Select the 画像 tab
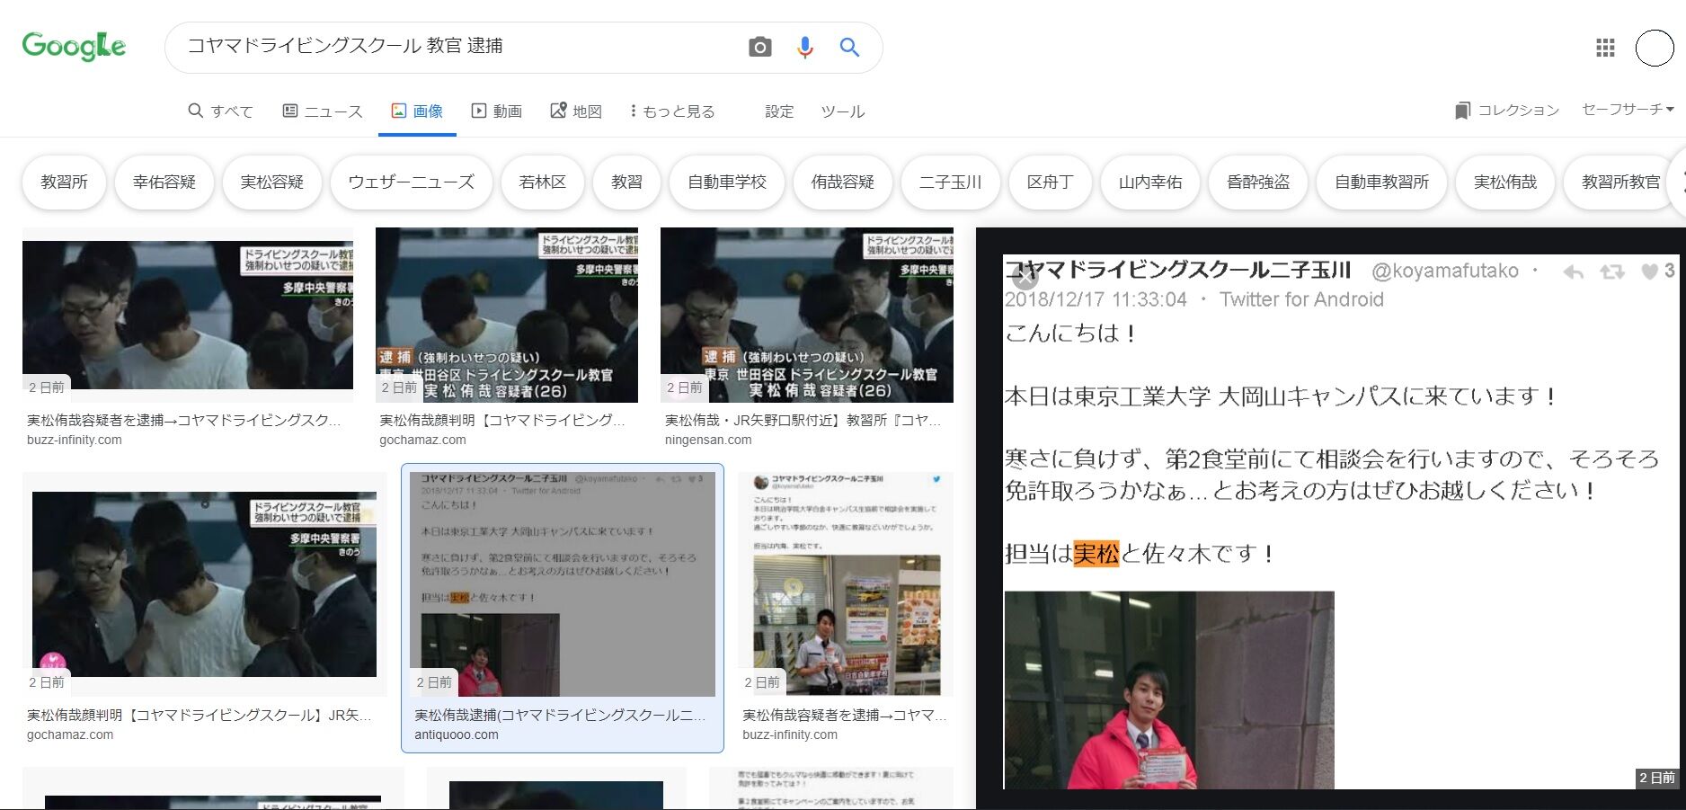The image size is (1686, 810). coord(417,111)
